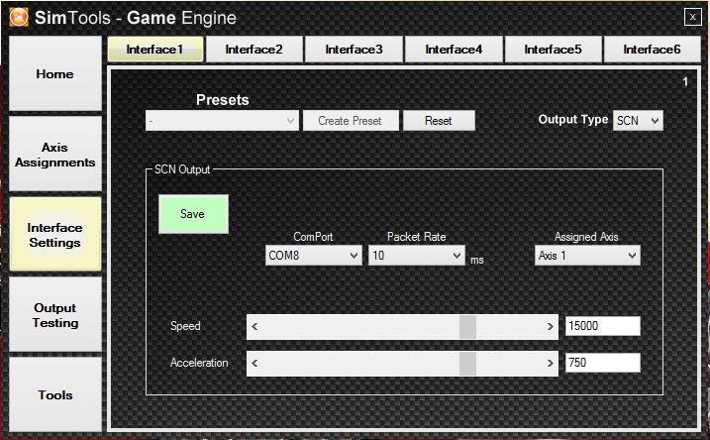Switch to the Interface6 tab

point(652,49)
